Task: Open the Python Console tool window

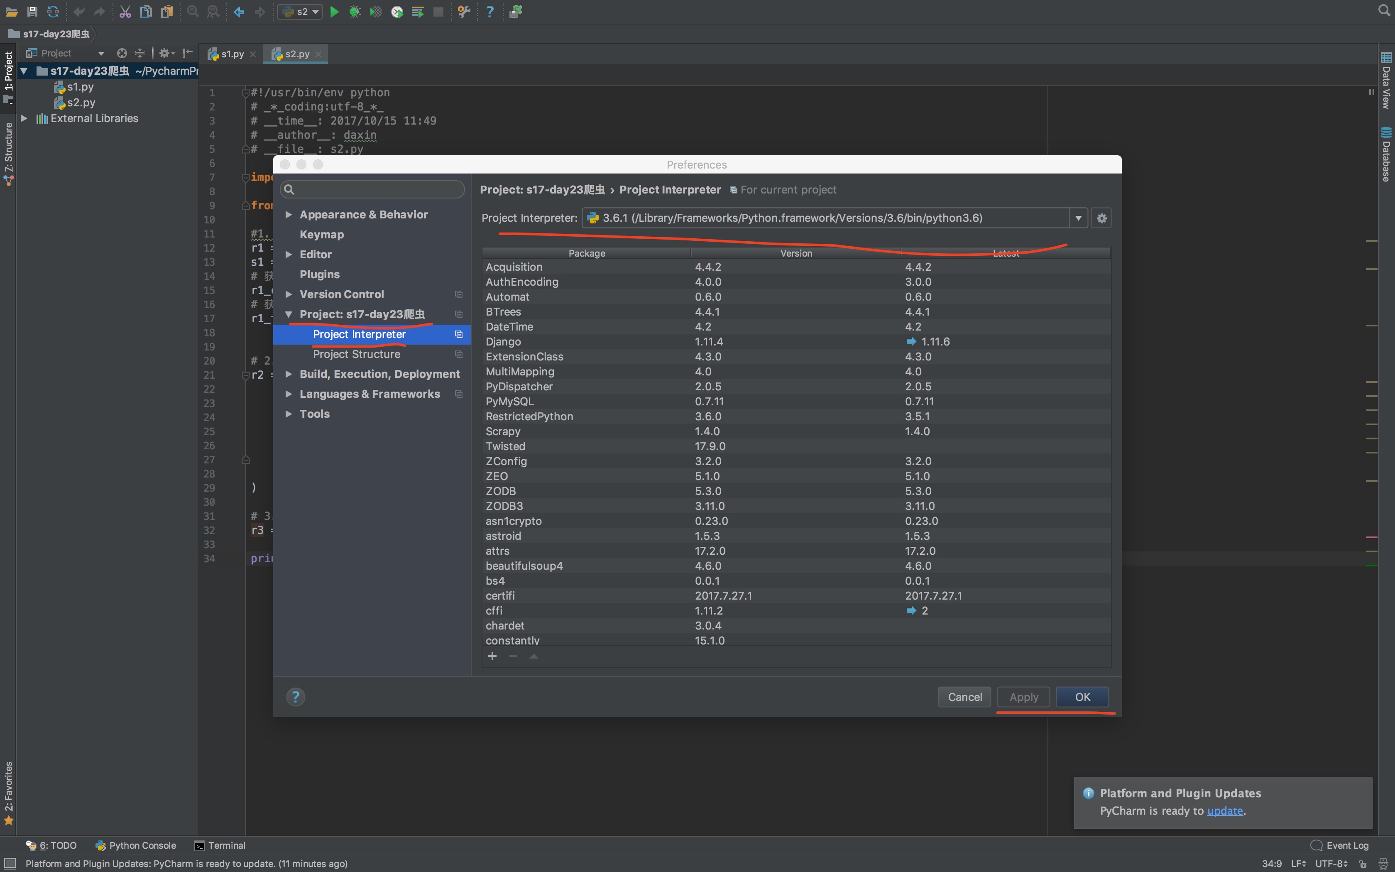Action: pyautogui.click(x=136, y=845)
